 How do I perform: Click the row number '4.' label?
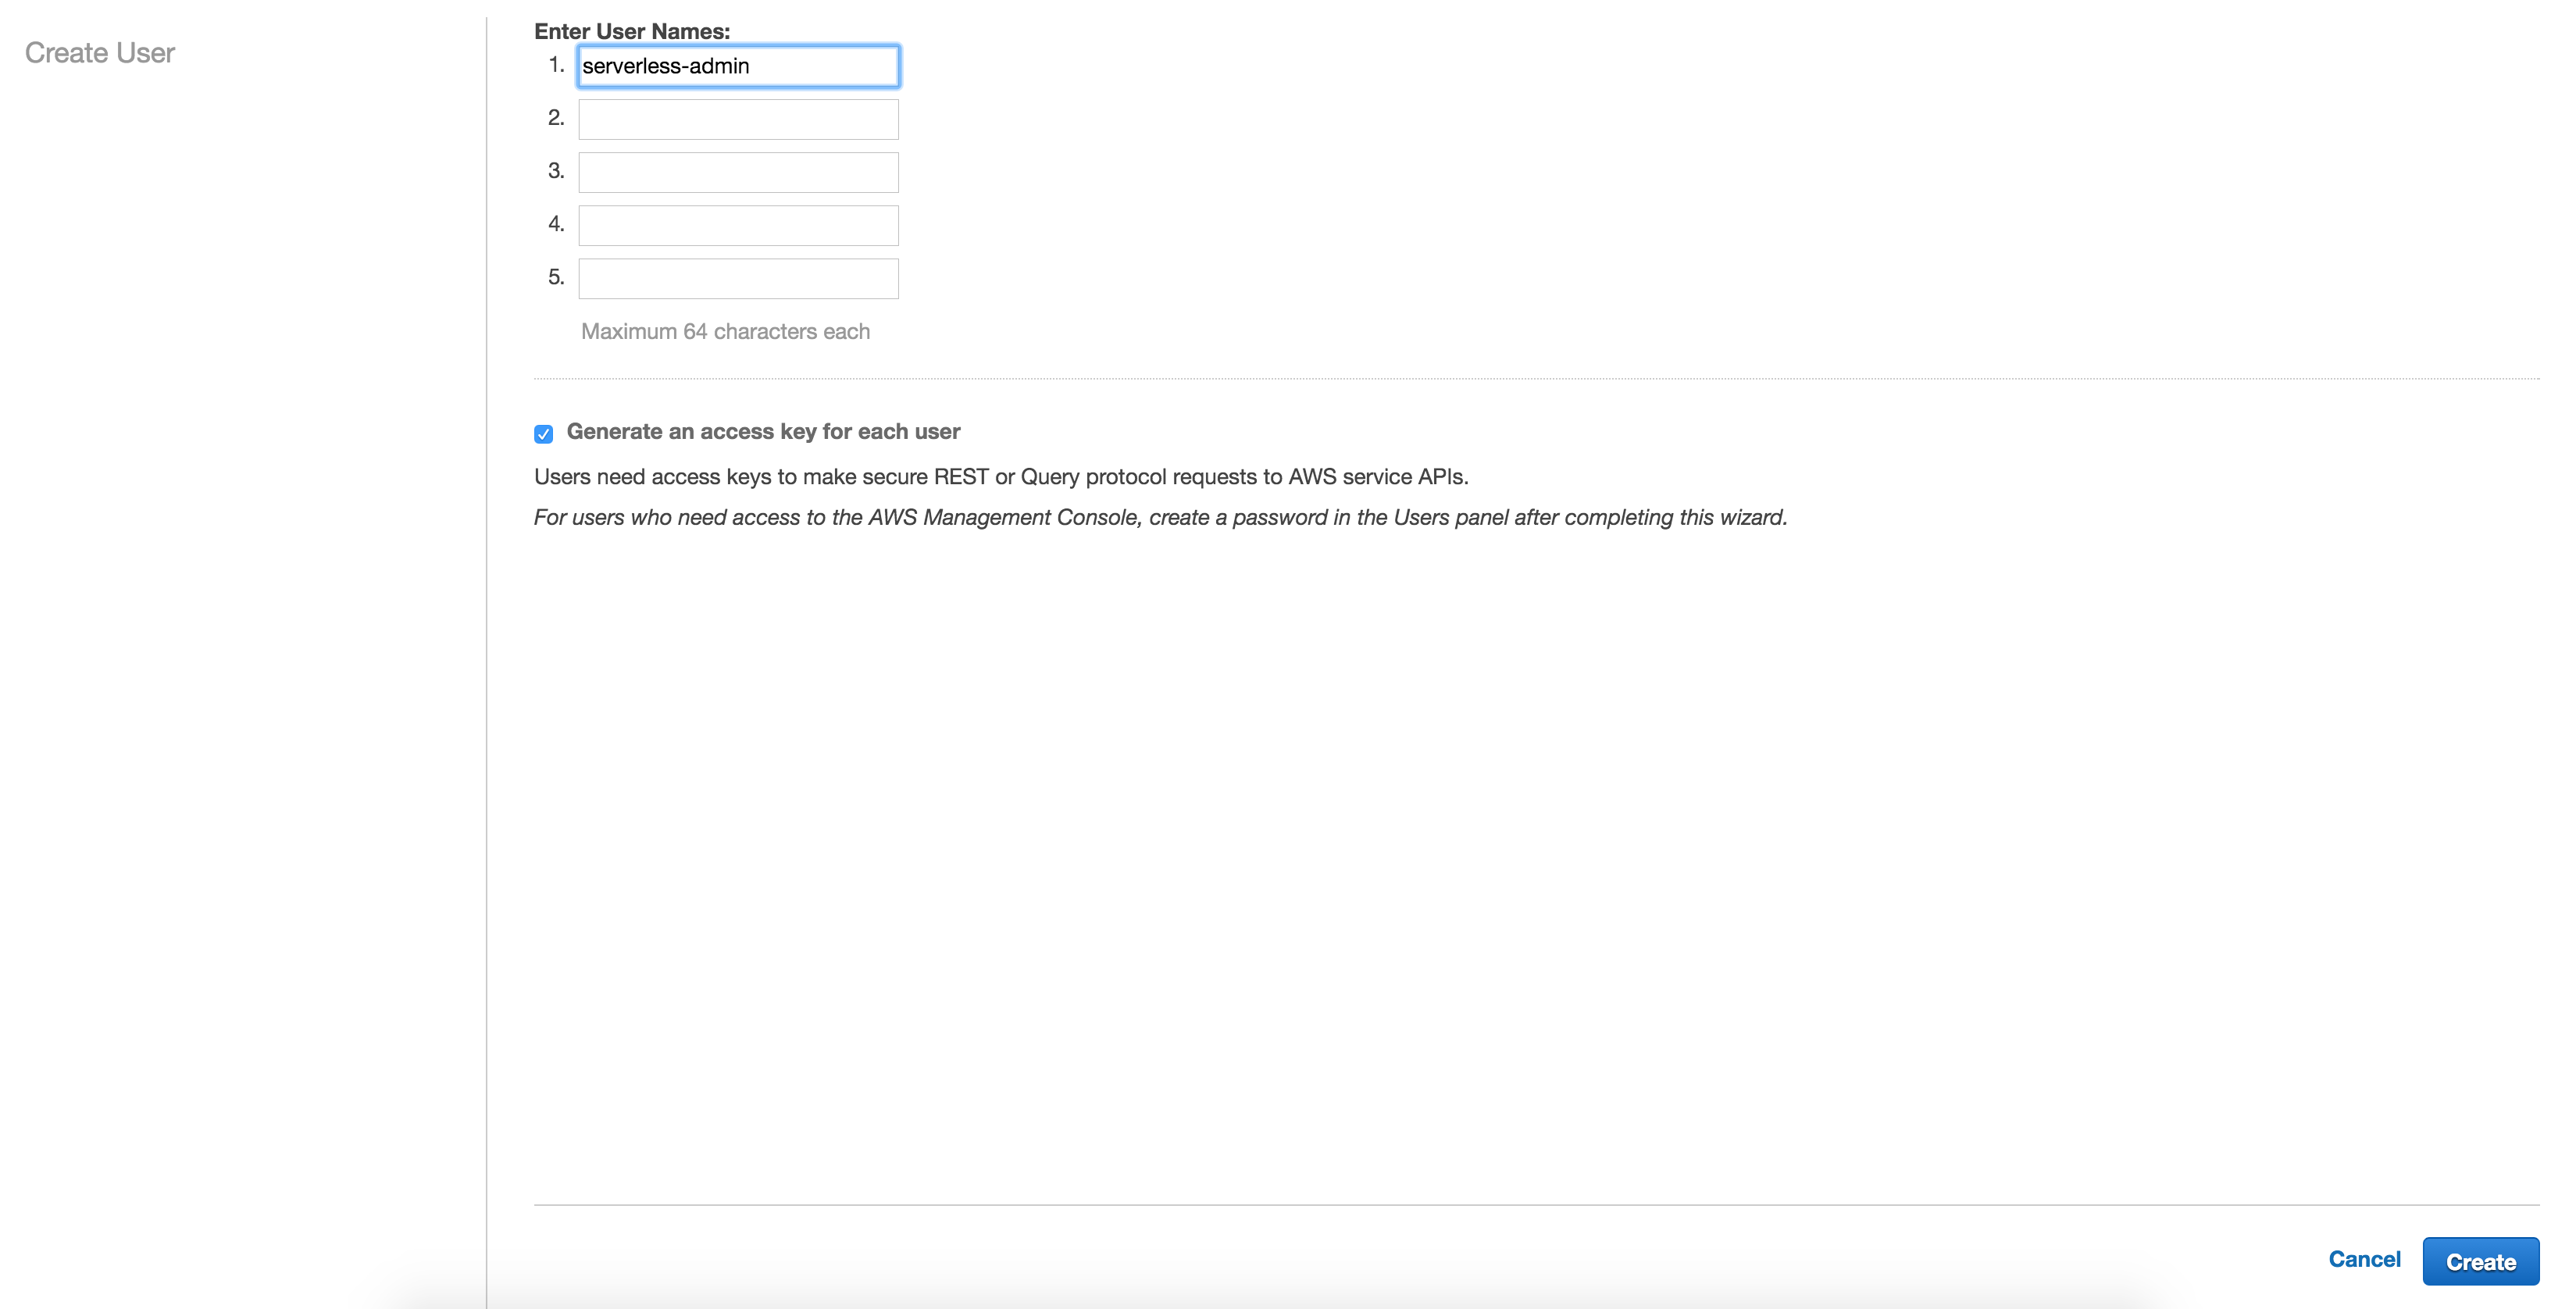[x=556, y=224]
